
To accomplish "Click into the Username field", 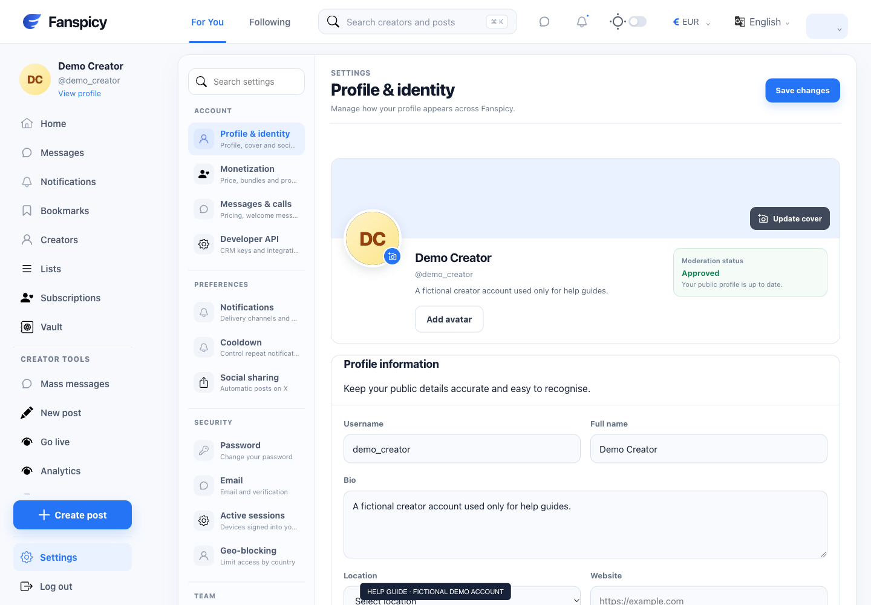I will (x=462, y=449).
